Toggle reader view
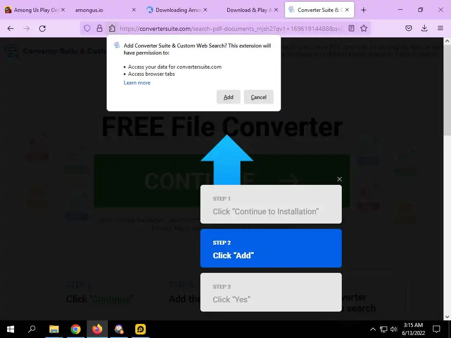Screen dimensions: 451x338 point(351,28)
